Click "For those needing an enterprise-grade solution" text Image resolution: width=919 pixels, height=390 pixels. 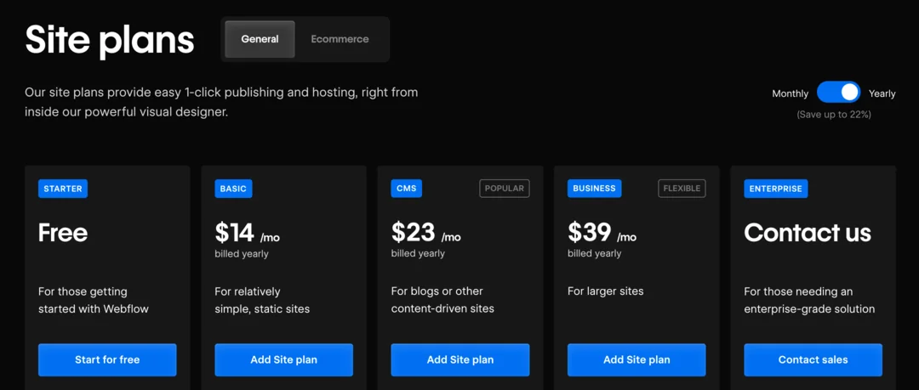tap(809, 300)
